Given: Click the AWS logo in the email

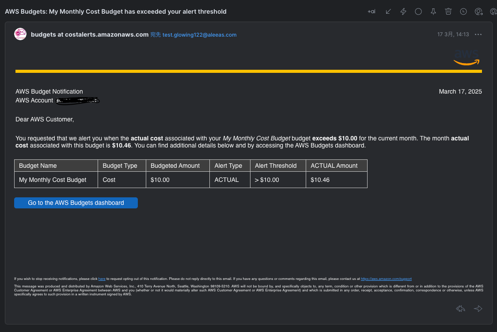Looking at the screenshot, I should 467,57.
